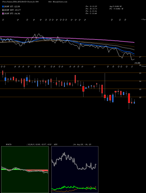Click the white DOW MT legend swatch
Viewport: 146px width, 193px height.
(x=3, y=10)
